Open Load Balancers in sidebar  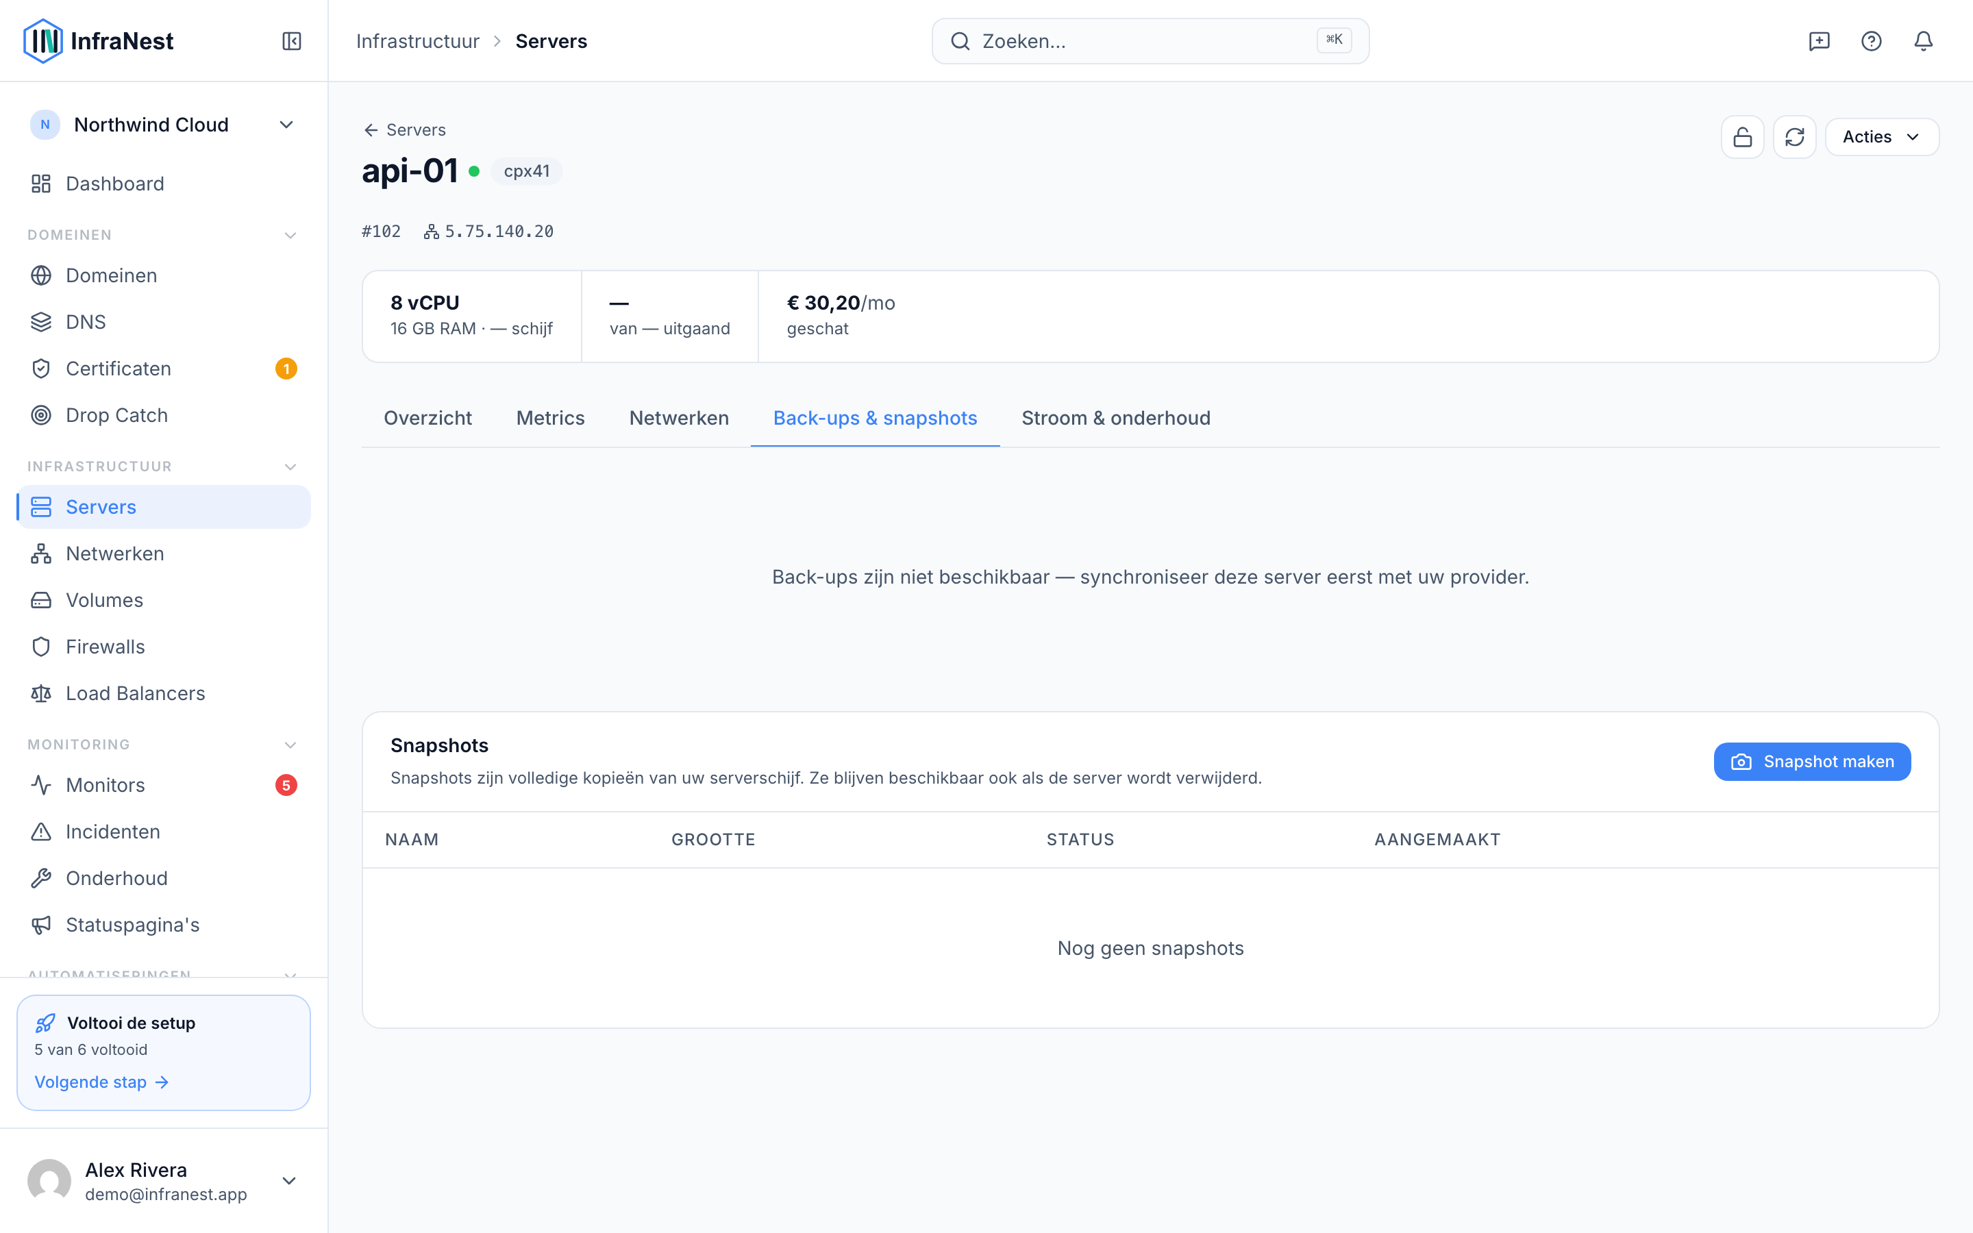point(163,693)
